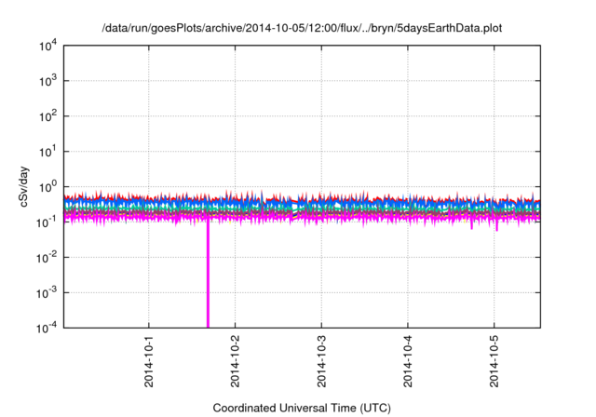Click the 2014-10-2 date tick label
This screenshot has height=417, width=596.
coord(235,361)
